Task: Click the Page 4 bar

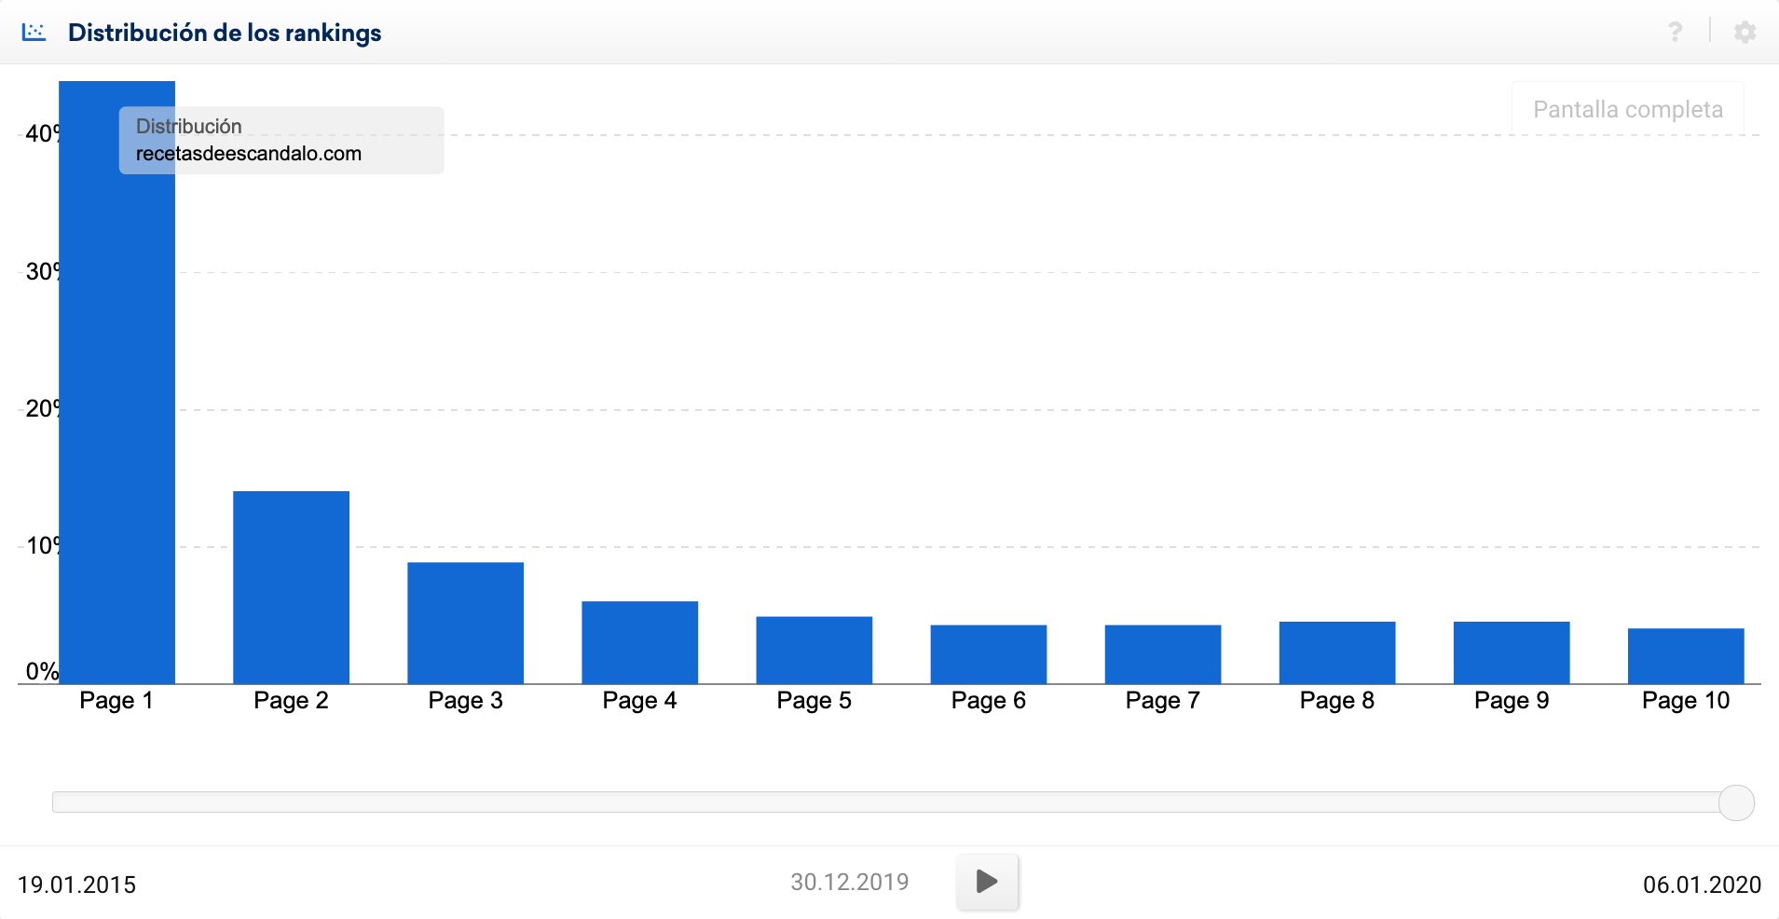Action: coord(639,642)
